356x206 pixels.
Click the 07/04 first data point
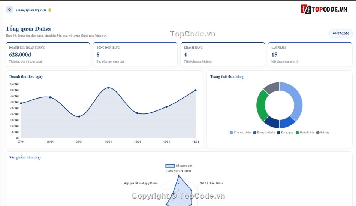(x=21, y=103)
